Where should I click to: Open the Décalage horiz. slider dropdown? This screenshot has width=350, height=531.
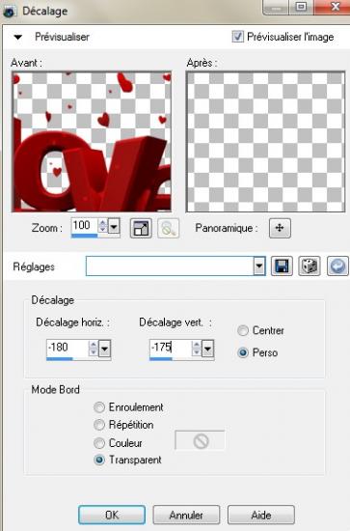pos(104,349)
